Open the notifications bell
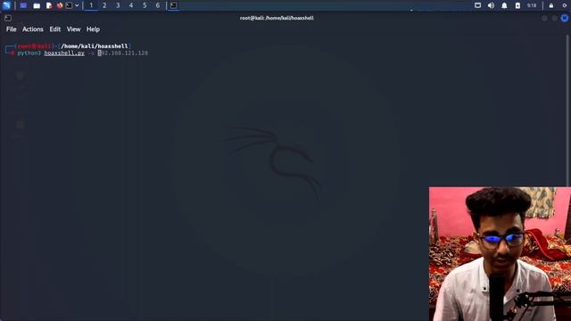Screen dimensions: 571x321 coord(504,5)
